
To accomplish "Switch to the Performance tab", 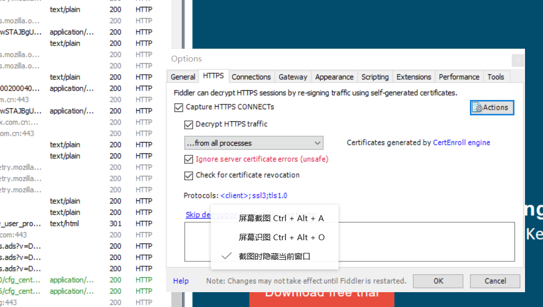I will tap(459, 76).
